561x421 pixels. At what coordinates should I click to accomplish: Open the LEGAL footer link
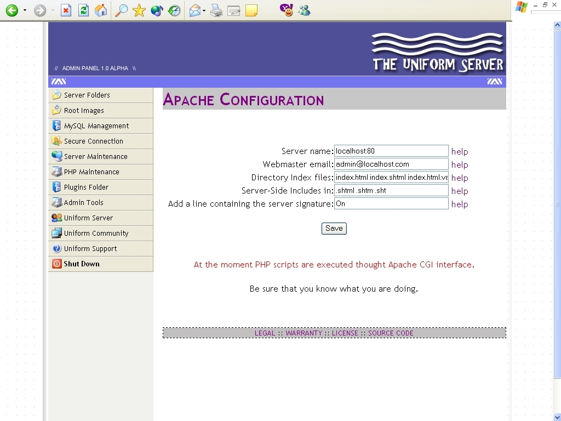(265, 333)
